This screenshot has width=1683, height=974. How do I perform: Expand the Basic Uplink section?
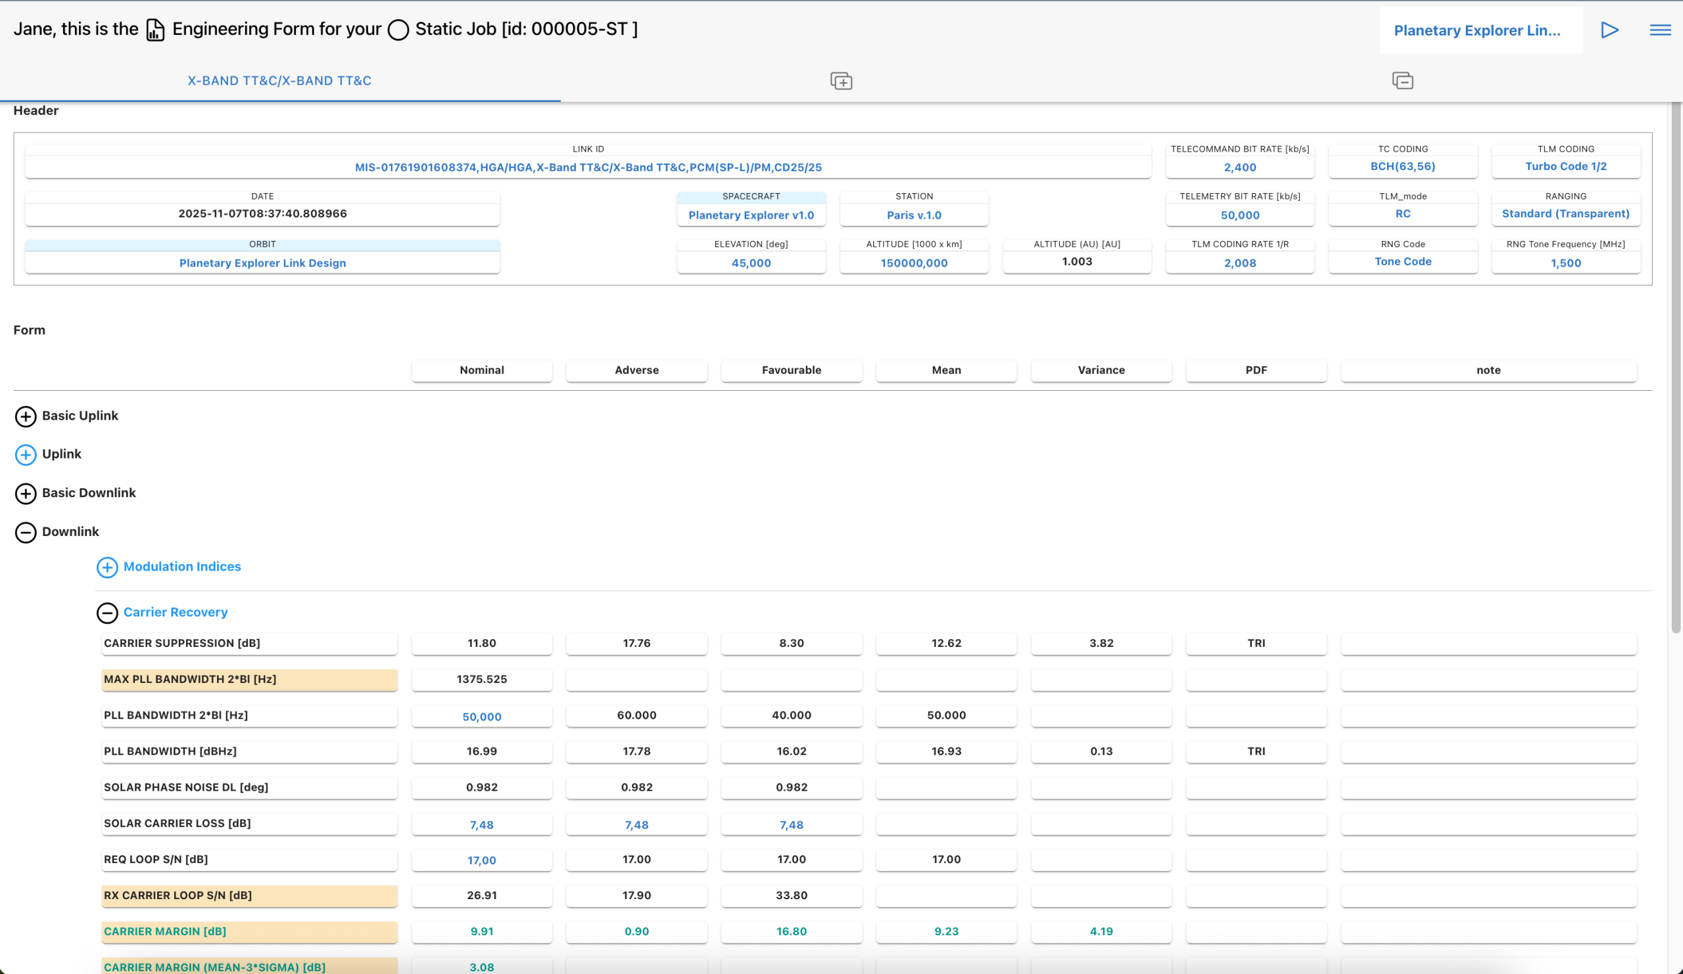[x=26, y=416]
